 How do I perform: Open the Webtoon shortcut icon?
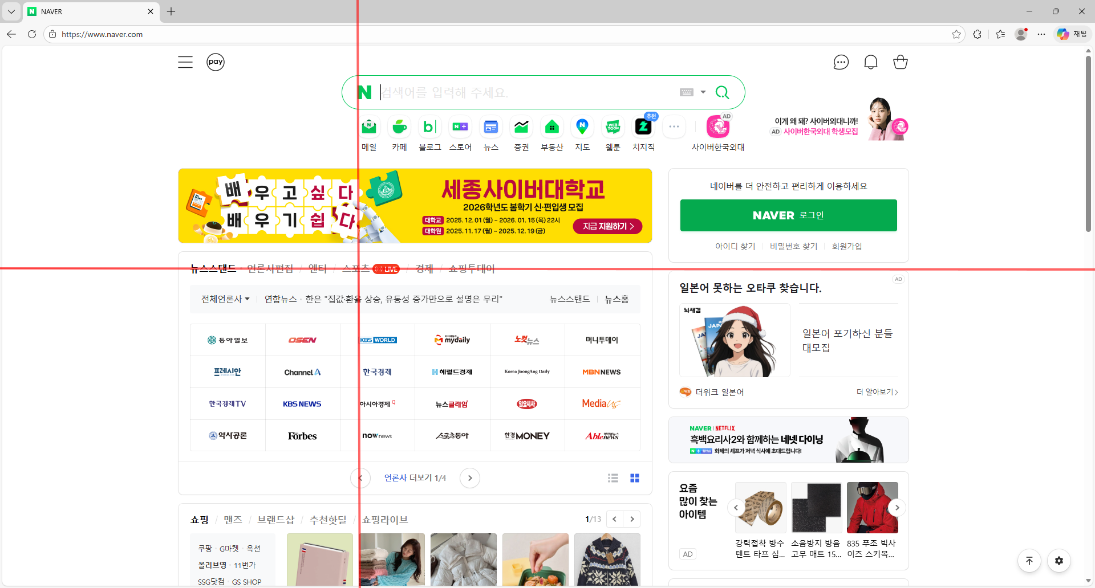tap(613, 127)
